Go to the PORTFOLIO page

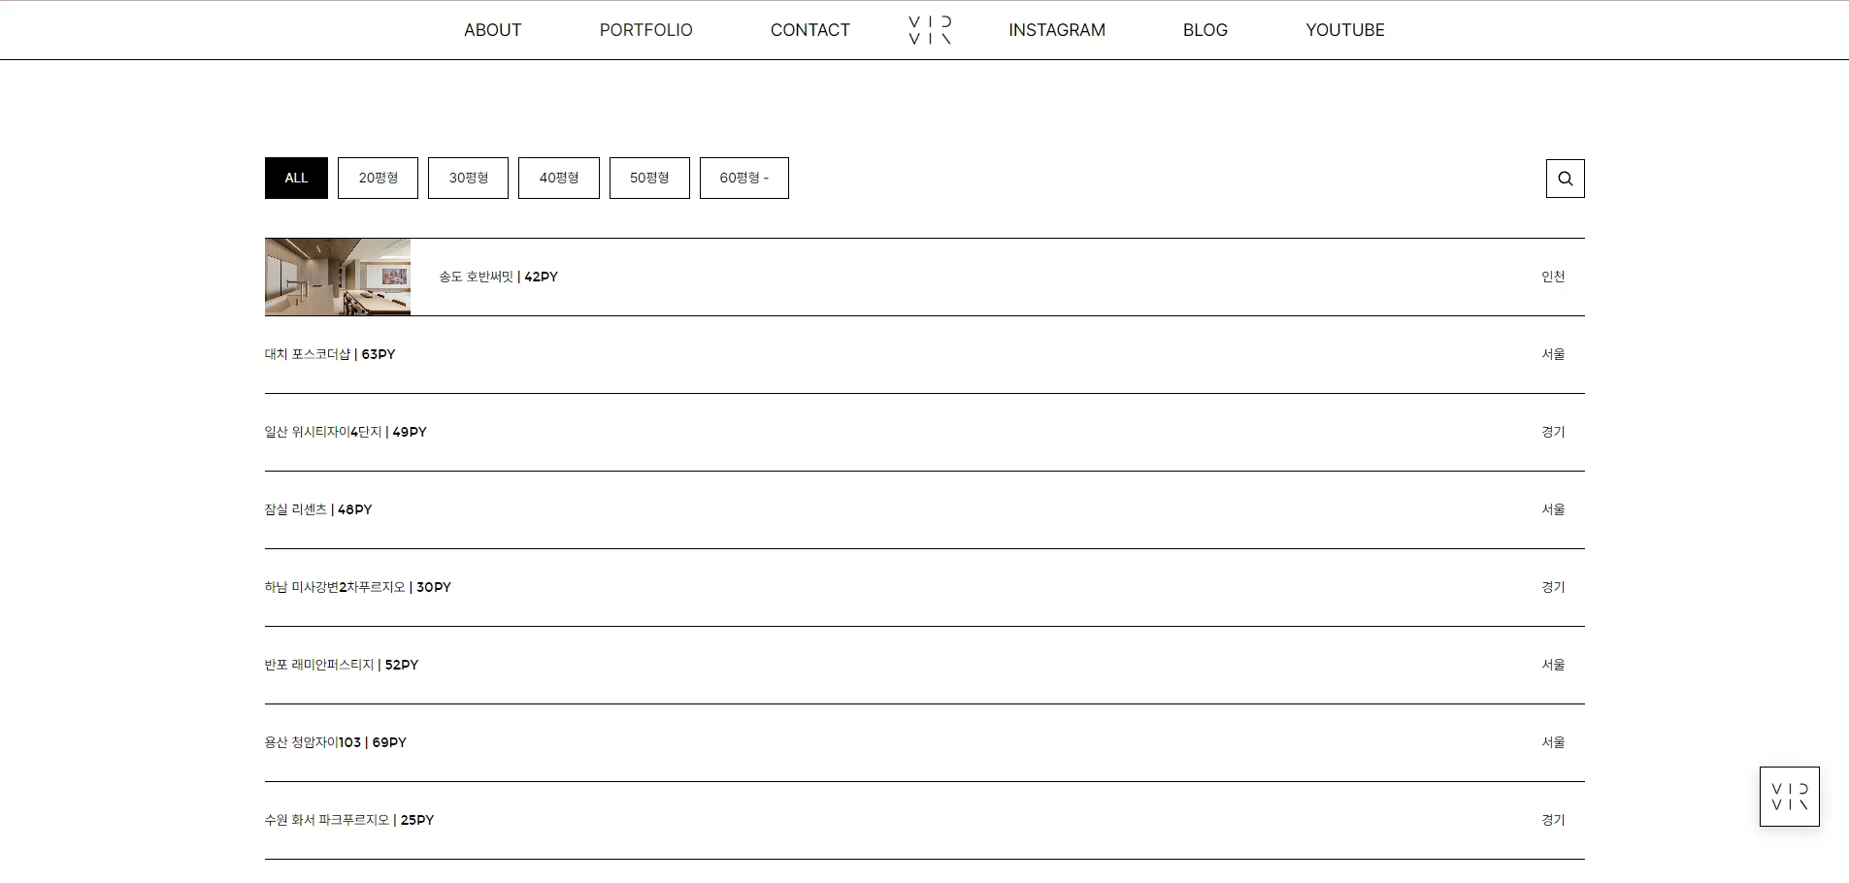point(645,30)
